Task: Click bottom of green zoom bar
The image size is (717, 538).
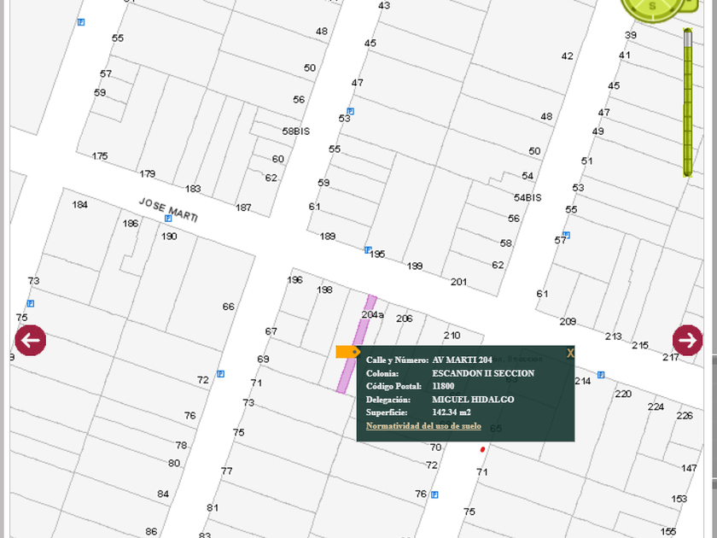Action: [688, 171]
